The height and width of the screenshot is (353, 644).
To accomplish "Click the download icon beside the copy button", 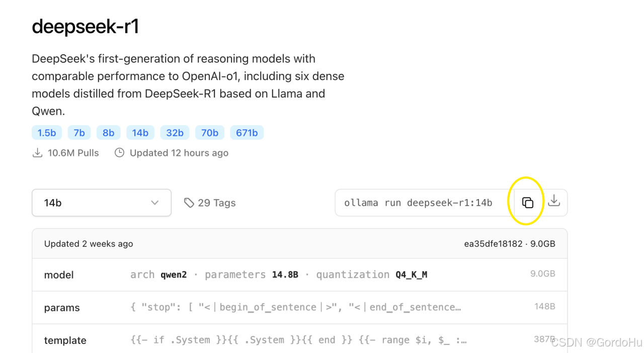I will pos(553,201).
